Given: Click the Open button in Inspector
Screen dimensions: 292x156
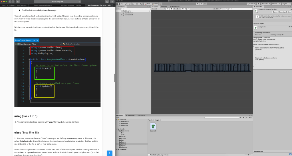Looking at the screenshot, I should (275, 12).
